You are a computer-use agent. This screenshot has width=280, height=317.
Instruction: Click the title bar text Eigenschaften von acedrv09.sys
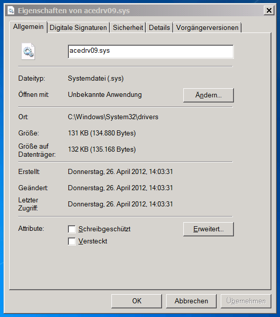[74, 11]
